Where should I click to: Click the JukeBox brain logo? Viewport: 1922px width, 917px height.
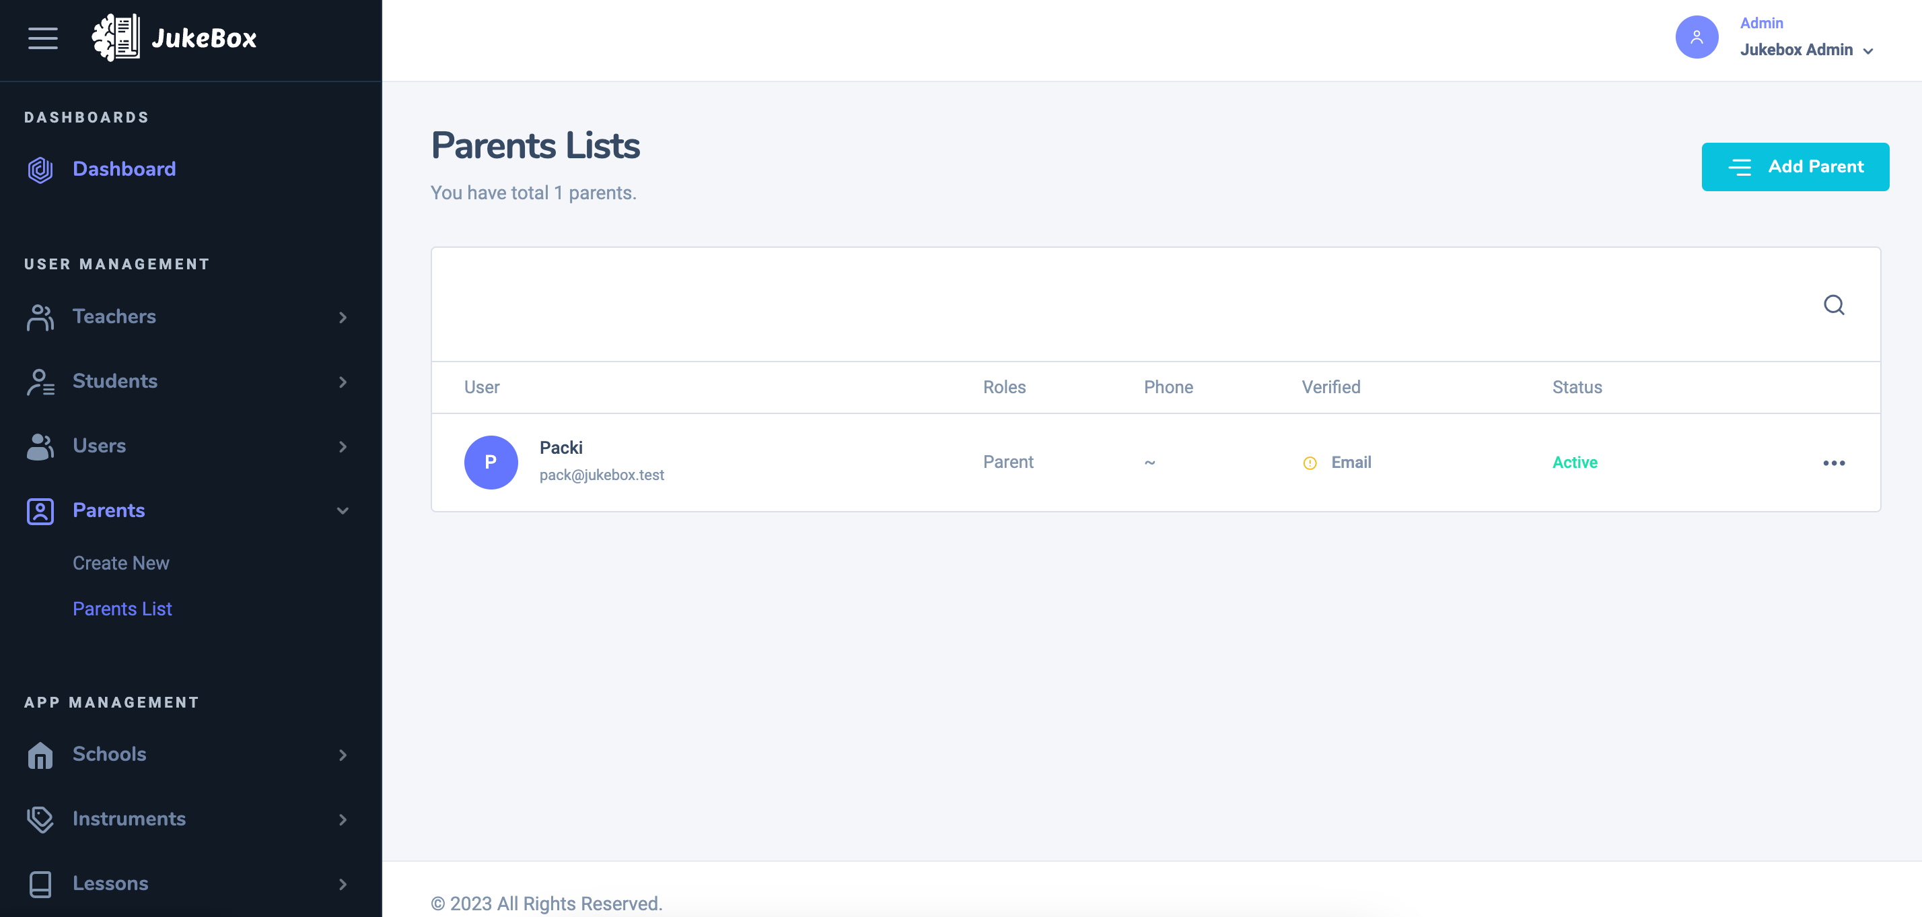point(116,37)
